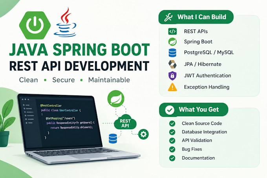Click the check mark next to API Validation
267x178 pixels.
172,141
